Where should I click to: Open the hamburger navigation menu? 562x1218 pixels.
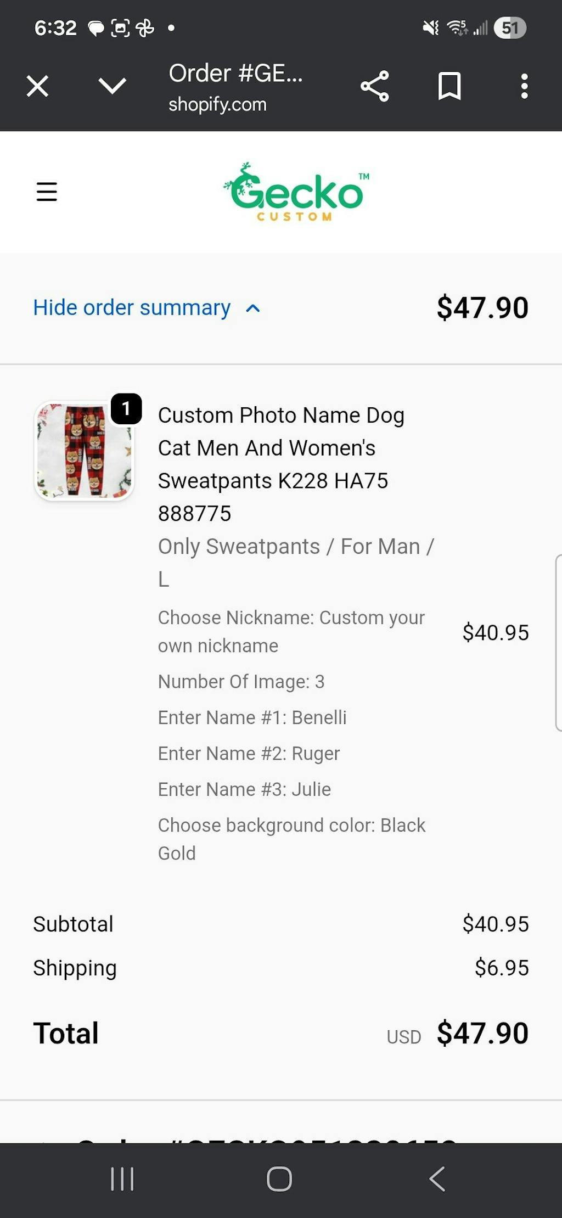tap(47, 192)
